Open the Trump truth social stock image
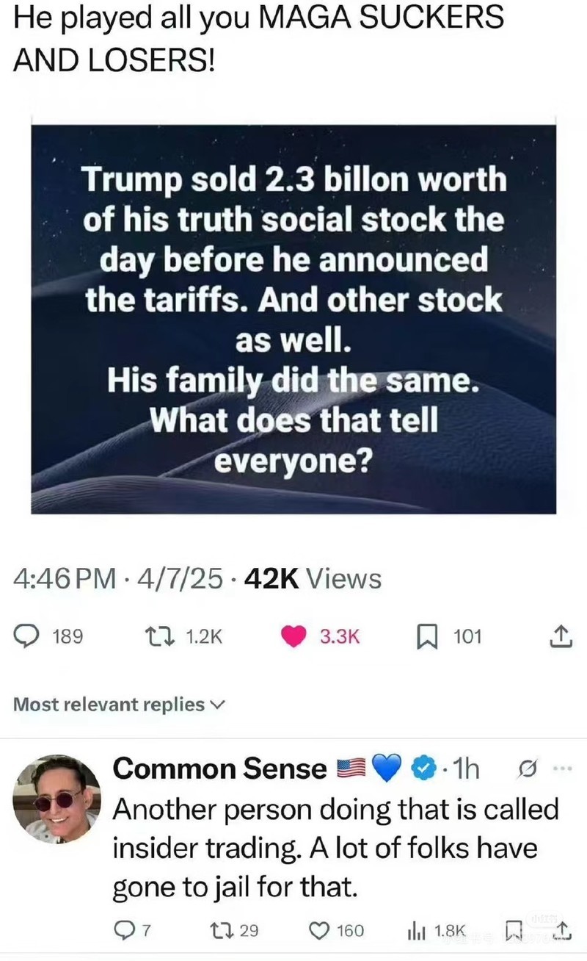 pyautogui.click(x=293, y=319)
